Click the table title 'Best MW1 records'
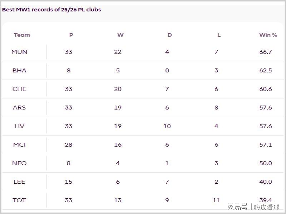This screenshot has height=214, width=286. pos(51,10)
